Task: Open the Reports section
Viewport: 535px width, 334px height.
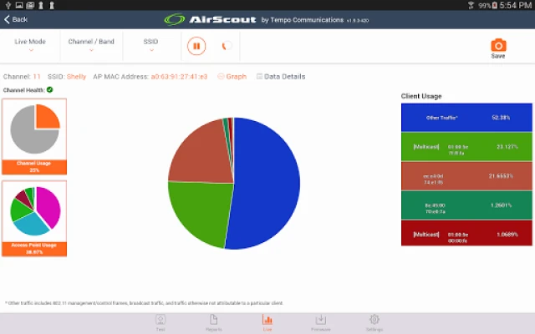Action: point(213,321)
